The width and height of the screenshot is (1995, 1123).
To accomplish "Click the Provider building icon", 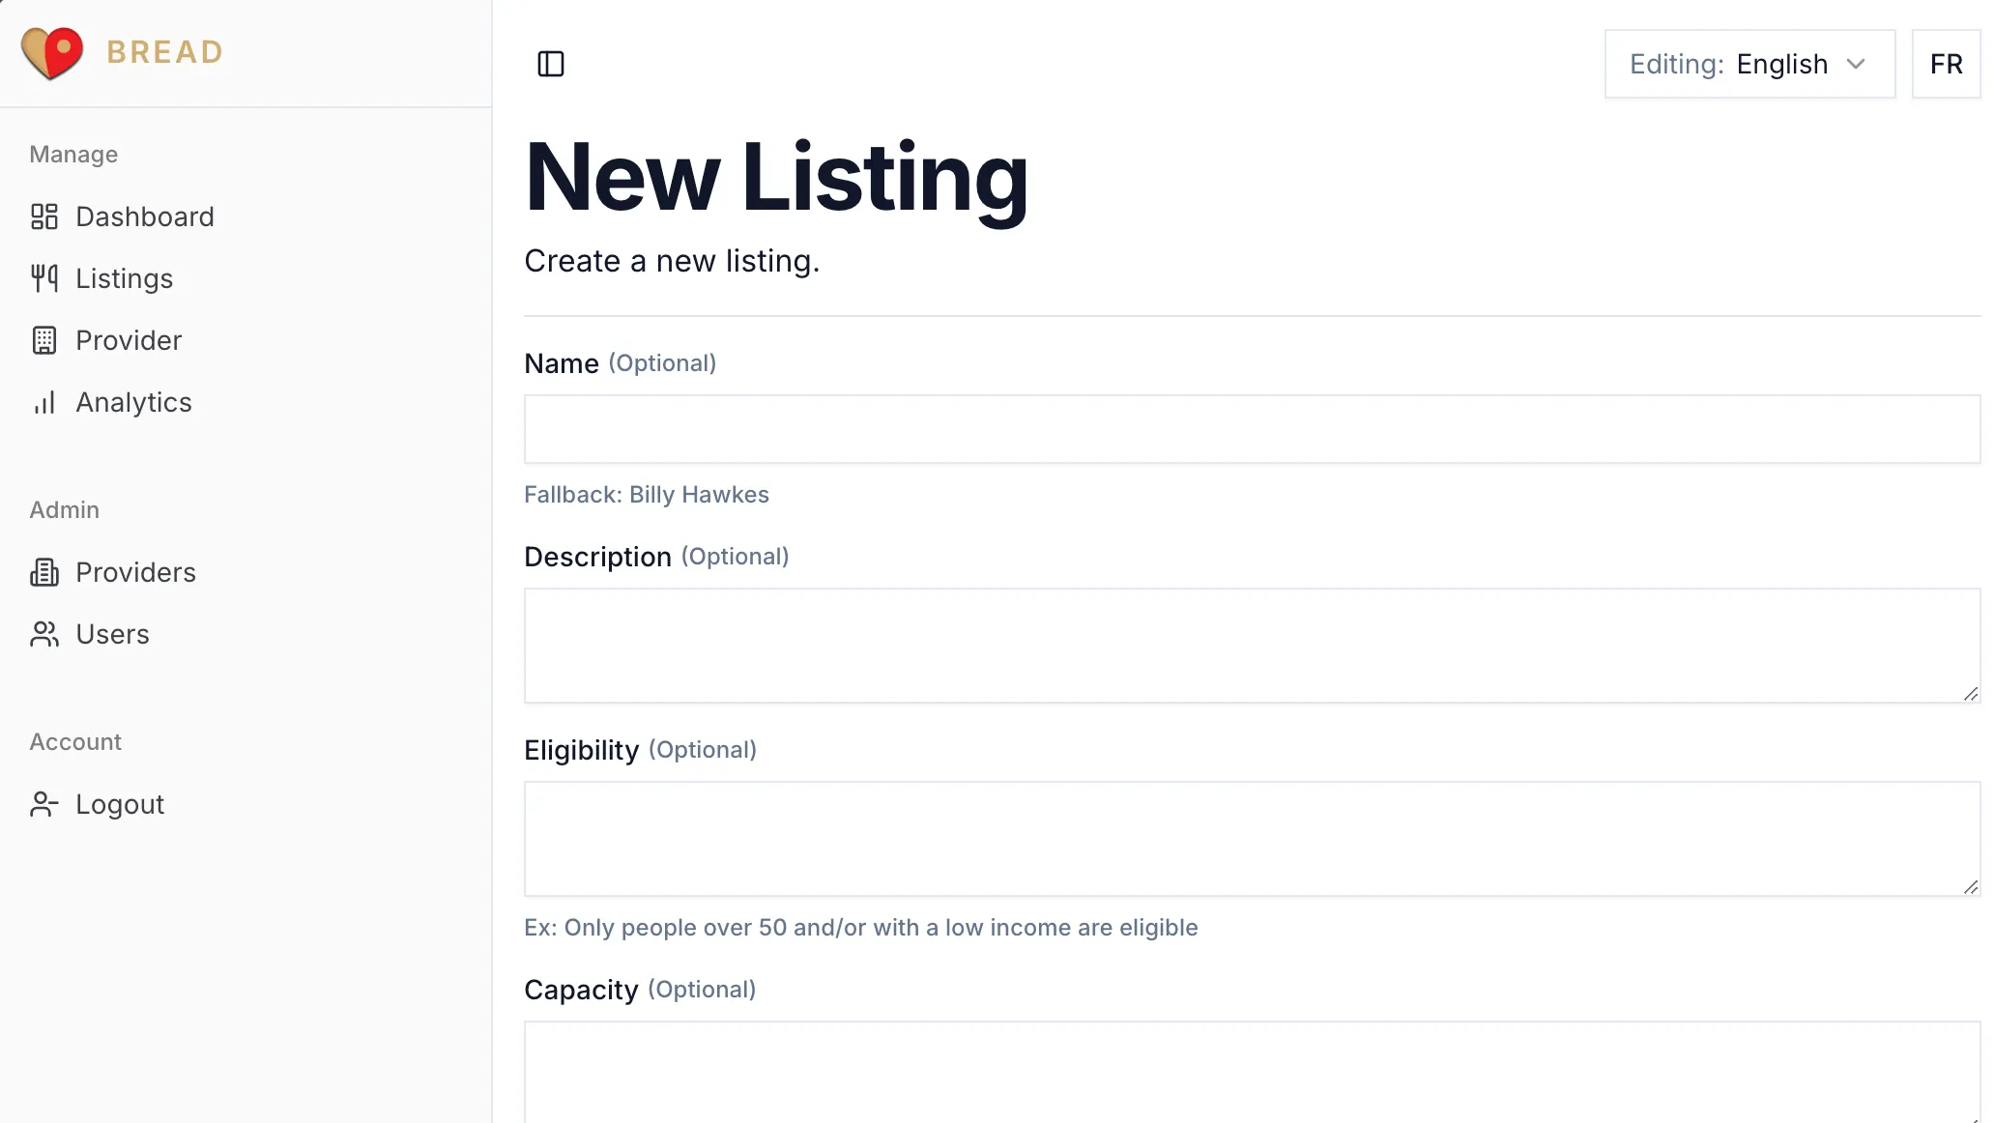I will pos(44,340).
